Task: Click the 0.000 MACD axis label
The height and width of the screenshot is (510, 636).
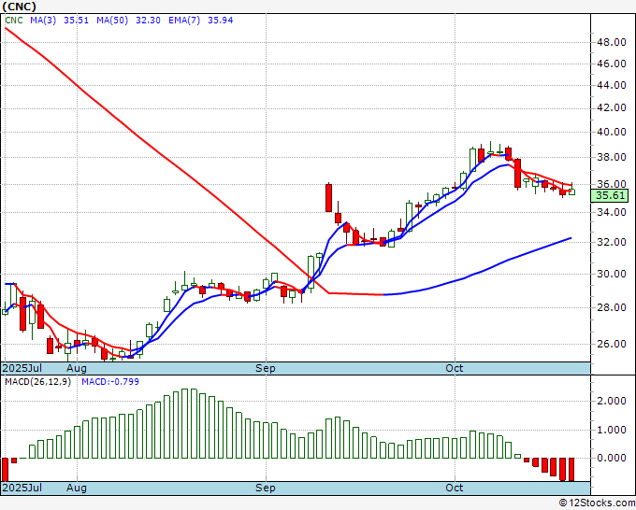Action: [x=611, y=458]
